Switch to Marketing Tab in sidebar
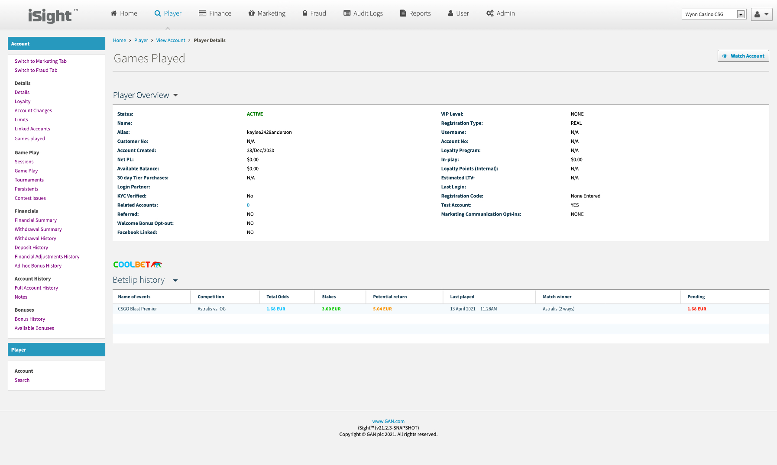The width and height of the screenshot is (777, 465). [41, 61]
